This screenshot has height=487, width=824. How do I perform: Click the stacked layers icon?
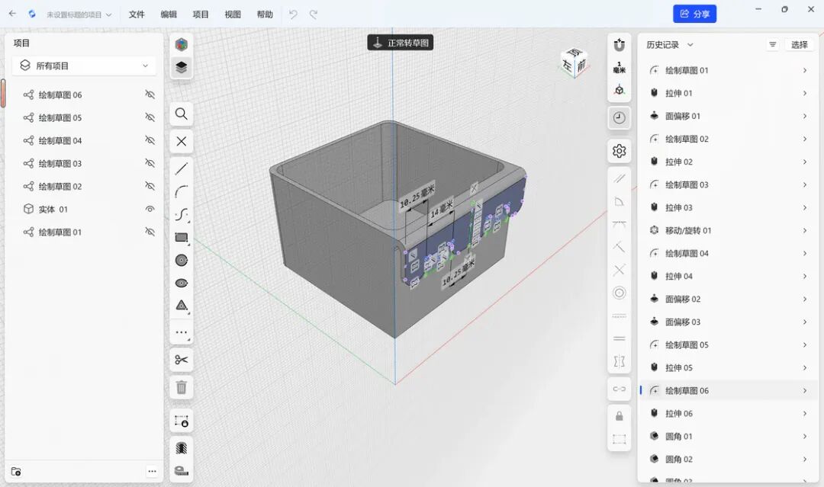pyautogui.click(x=182, y=67)
